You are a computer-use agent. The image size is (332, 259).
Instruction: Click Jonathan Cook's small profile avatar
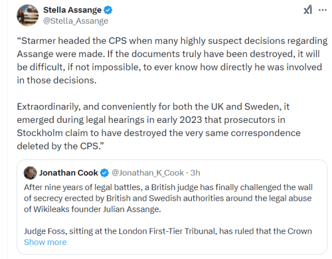[31, 173]
